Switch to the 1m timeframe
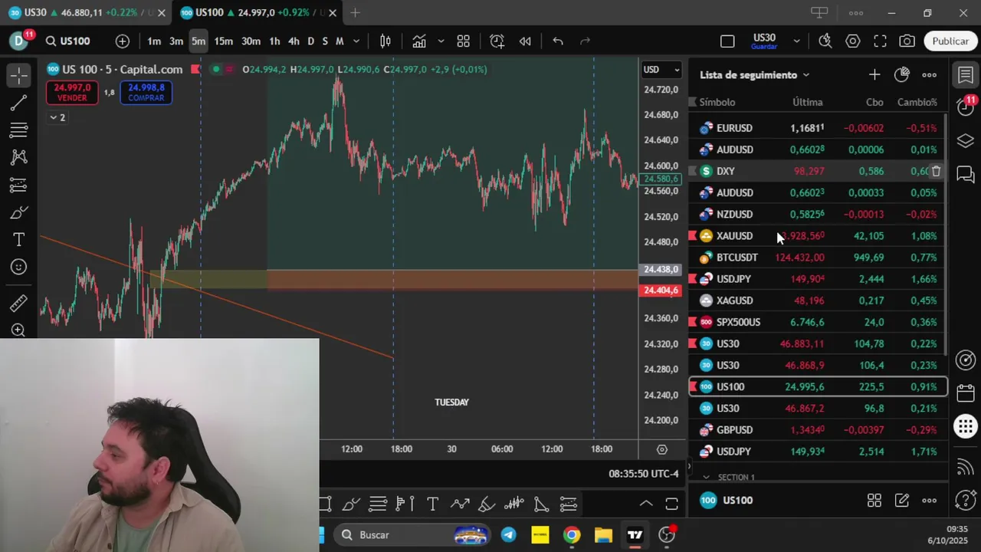981x552 pixels. click(154, 41)
